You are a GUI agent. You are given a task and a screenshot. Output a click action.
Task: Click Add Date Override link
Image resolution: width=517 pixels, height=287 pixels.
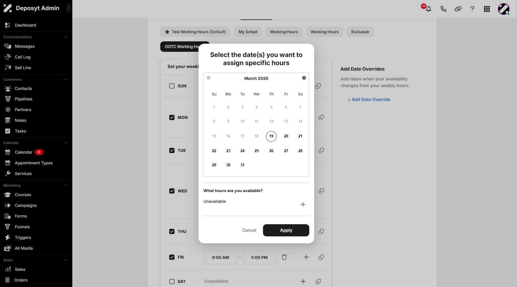pyautogui.click(x=369, y=100)
